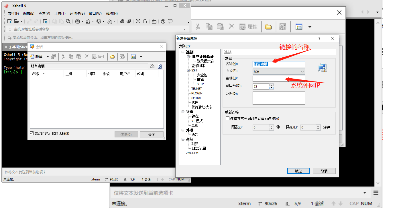
Task: Click the 端口号 field showing 22
Action: point(261,86)
